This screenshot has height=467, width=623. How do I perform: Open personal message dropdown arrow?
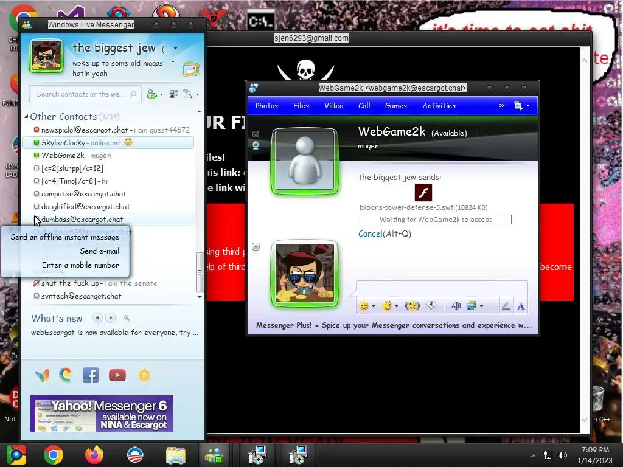point(173,62)
